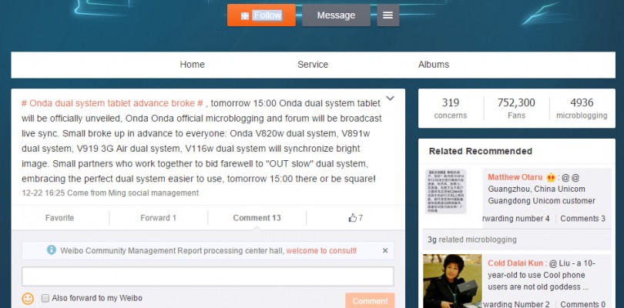Viewport: 624px width, 308px height.
Task: Click Comments 3 on Matthew Otaru post
Action: (x=582, y=219)
